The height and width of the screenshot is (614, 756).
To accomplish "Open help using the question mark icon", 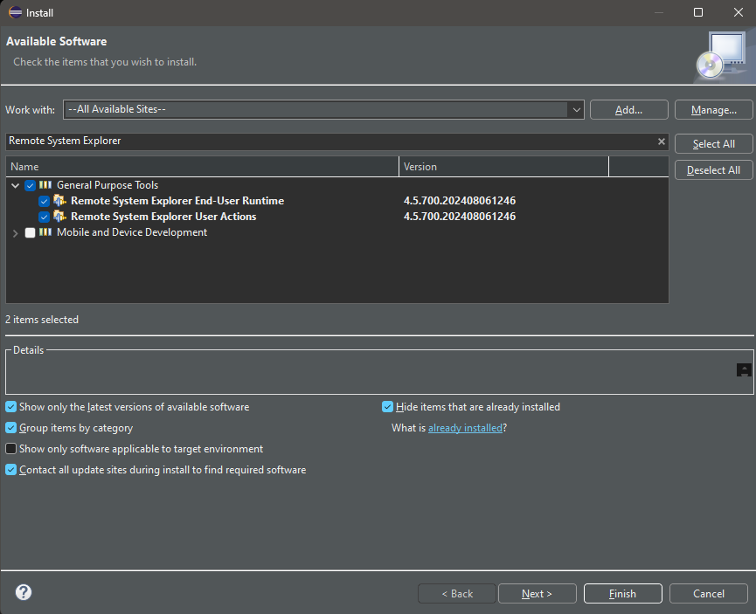I will click(23, 592).
